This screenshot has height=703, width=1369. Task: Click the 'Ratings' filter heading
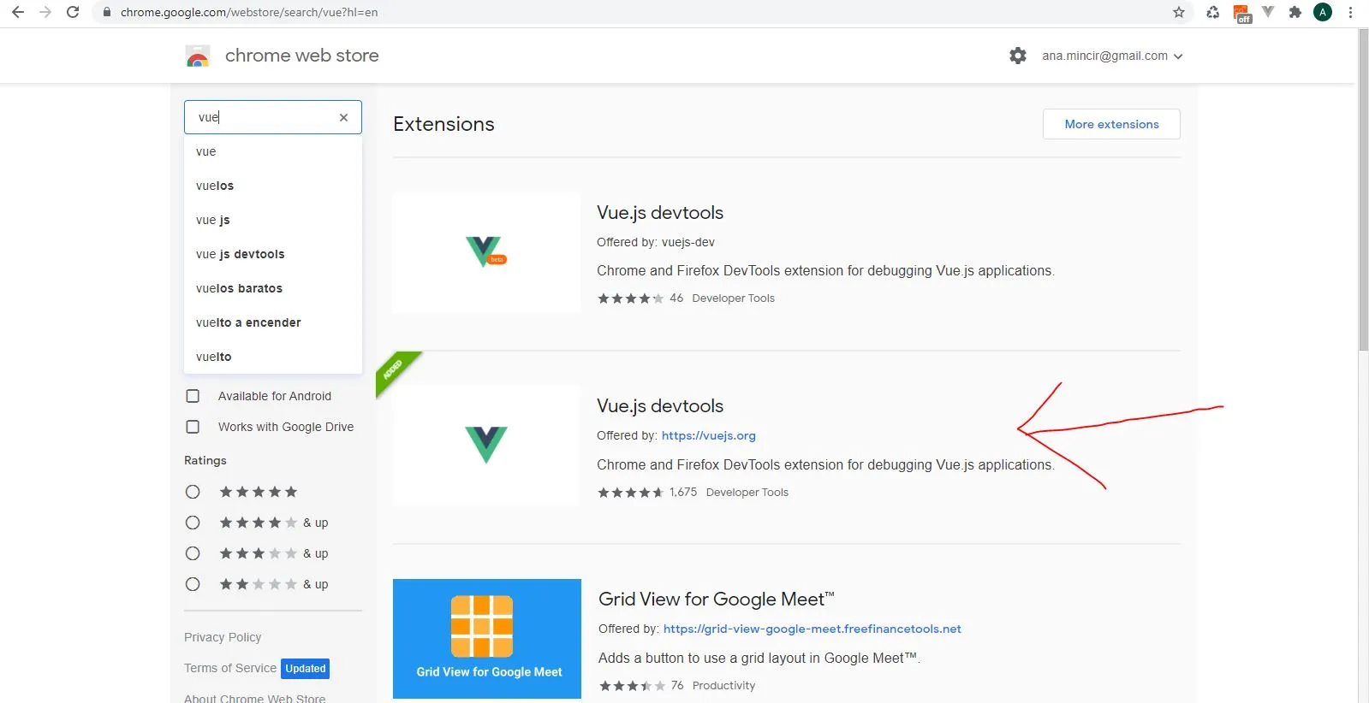205,460
